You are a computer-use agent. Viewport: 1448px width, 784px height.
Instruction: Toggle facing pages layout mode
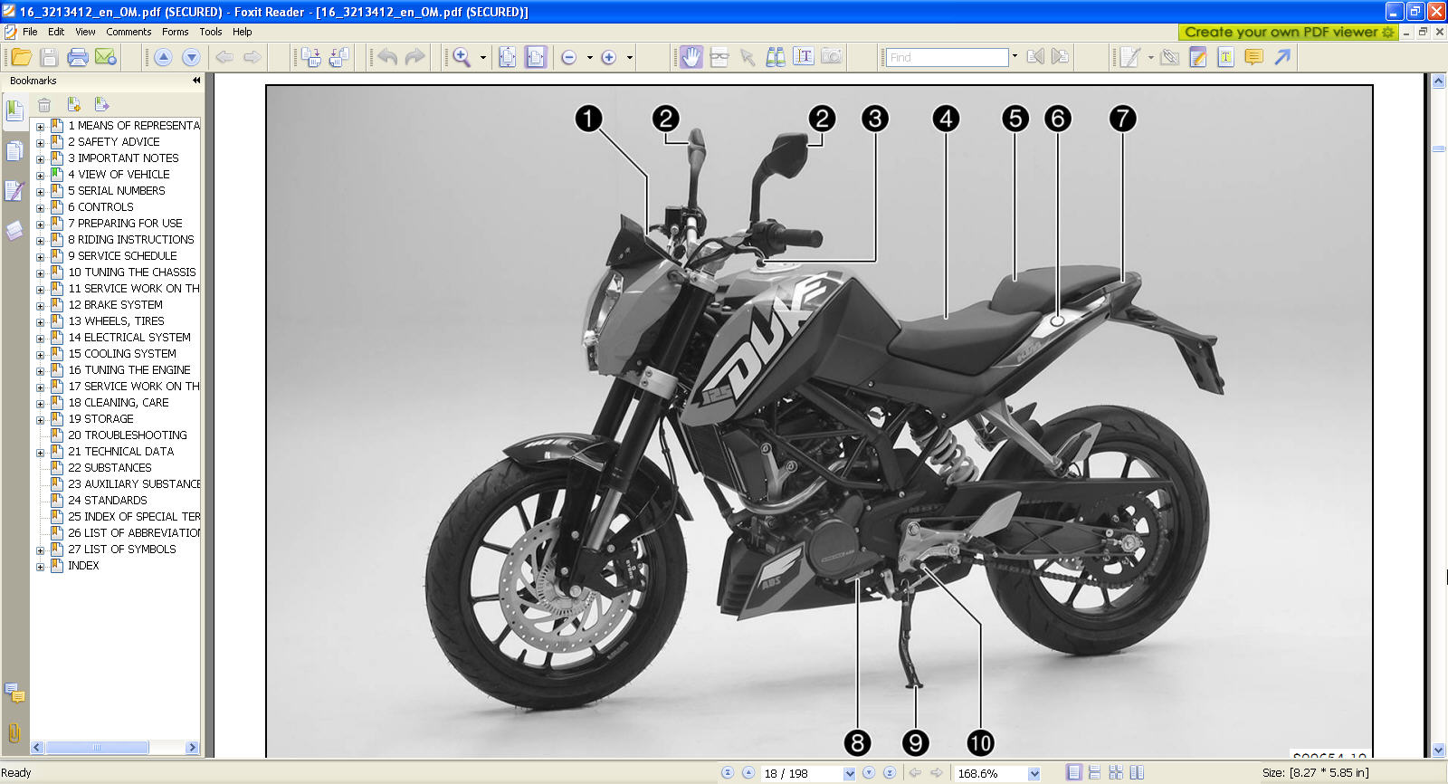(x=1137, y=772)
